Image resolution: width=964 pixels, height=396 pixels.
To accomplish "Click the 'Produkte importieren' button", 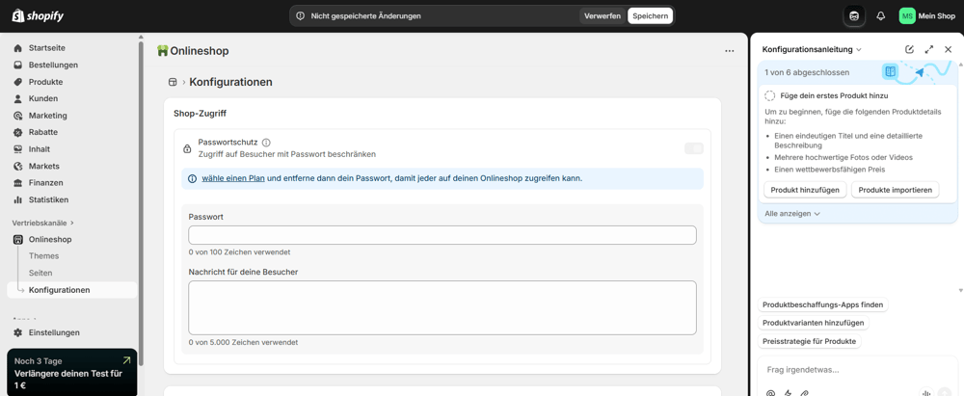I will coord(895,190).
